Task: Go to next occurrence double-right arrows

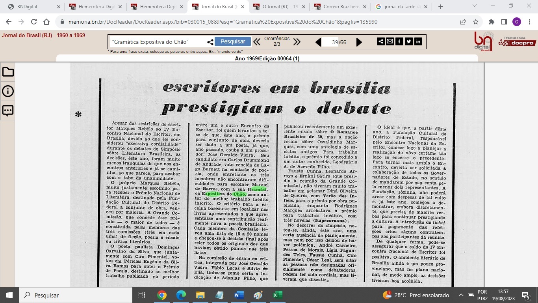Action: (x=297, y=42)
